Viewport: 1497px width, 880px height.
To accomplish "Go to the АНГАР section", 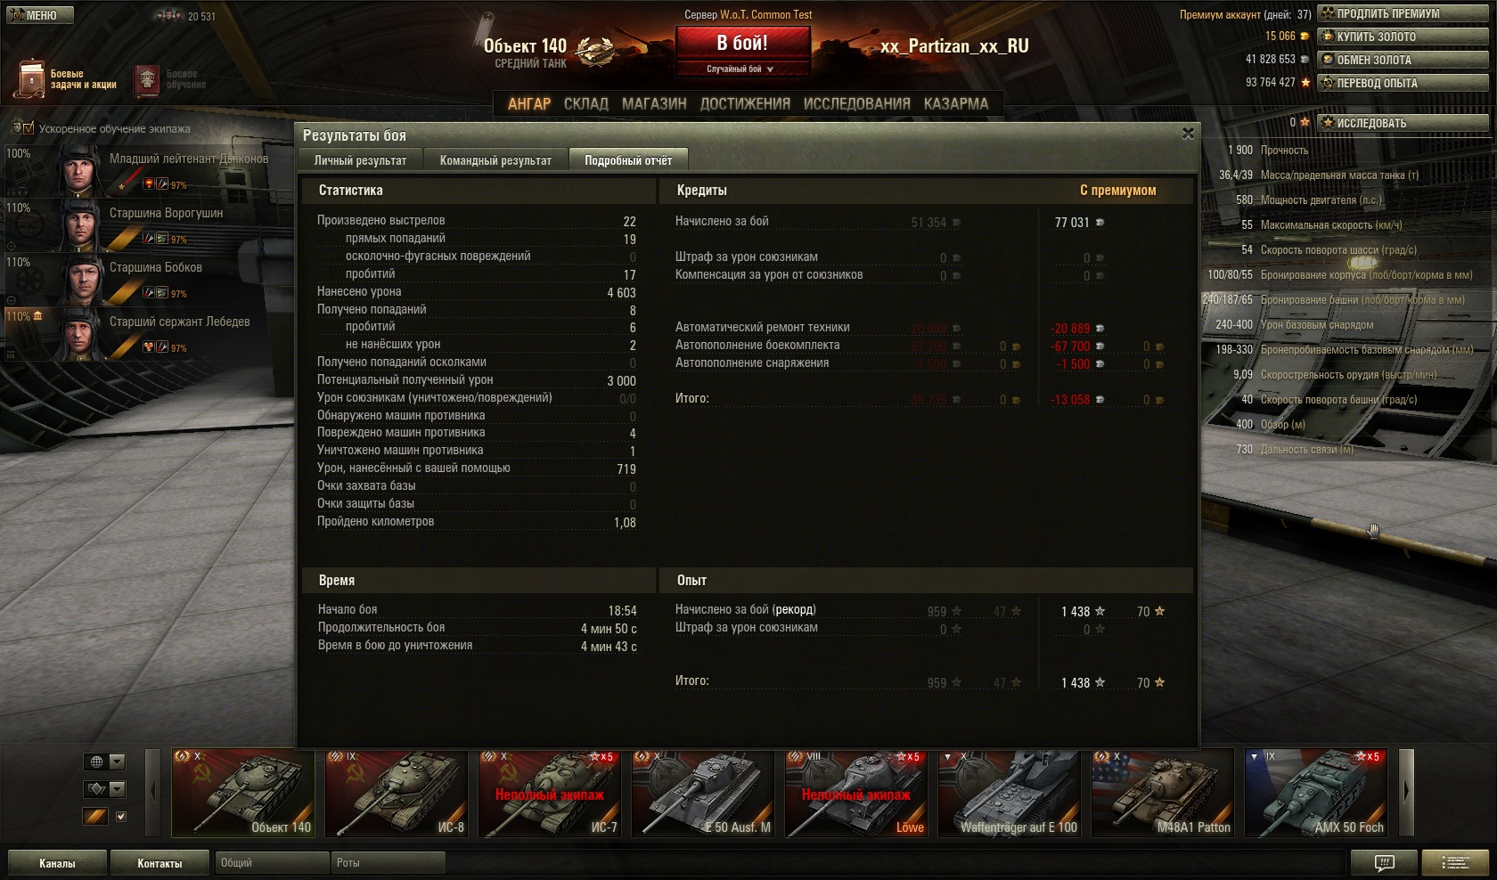I will coord(529,103).
